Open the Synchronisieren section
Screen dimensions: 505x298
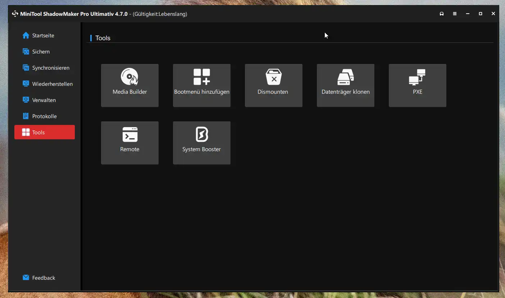[45, 68]
